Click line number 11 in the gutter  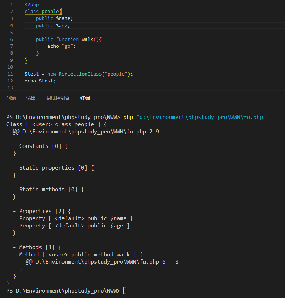click(x=10, y=74)
